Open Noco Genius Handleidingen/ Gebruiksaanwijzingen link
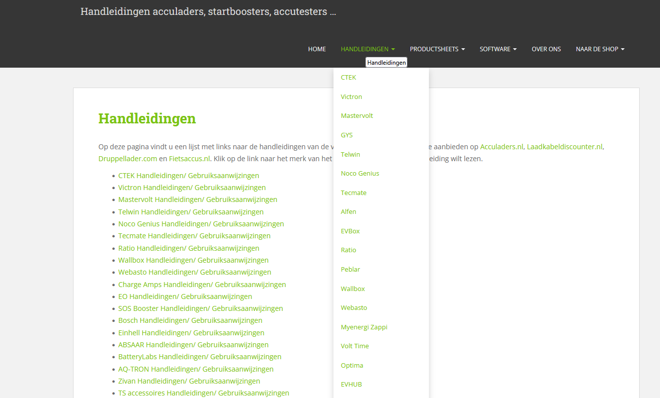Screen dimensions: 660x398 201,224
